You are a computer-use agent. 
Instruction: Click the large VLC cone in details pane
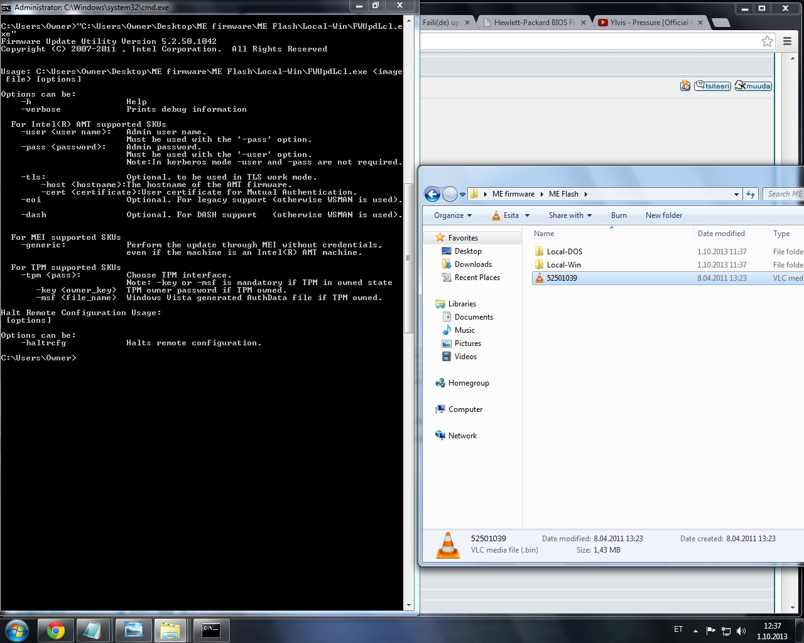pyautogui.click(x=448, y=544)
